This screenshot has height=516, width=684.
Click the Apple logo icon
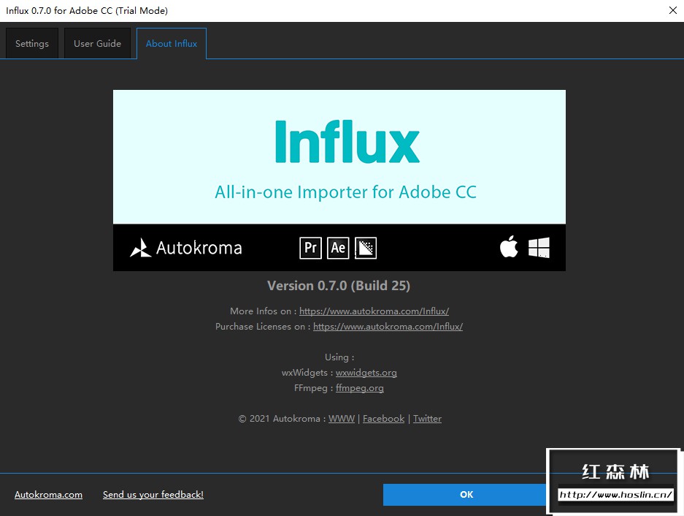coord(509,246)
